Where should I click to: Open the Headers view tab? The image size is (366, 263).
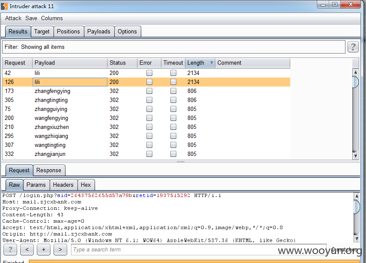point(63,185)
